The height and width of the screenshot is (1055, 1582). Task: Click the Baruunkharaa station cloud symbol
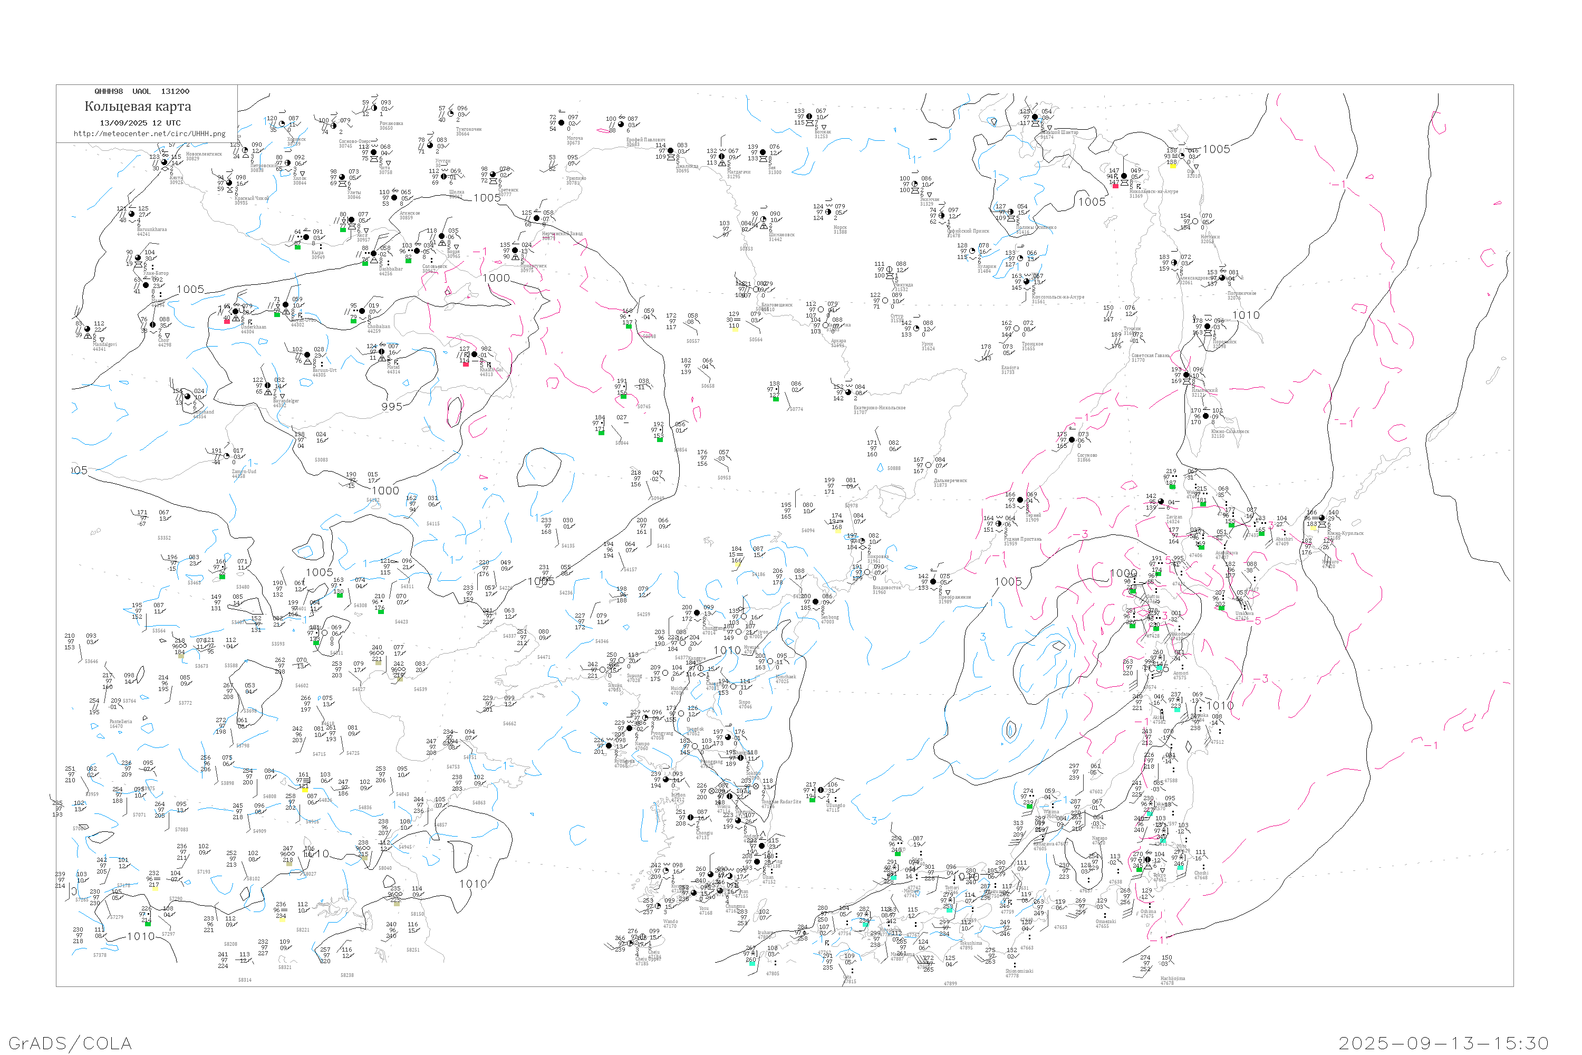coord(131,214)
